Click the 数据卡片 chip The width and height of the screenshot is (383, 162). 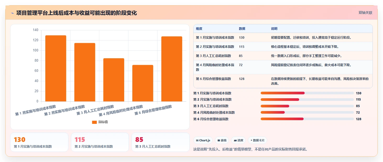pos(258,140)
